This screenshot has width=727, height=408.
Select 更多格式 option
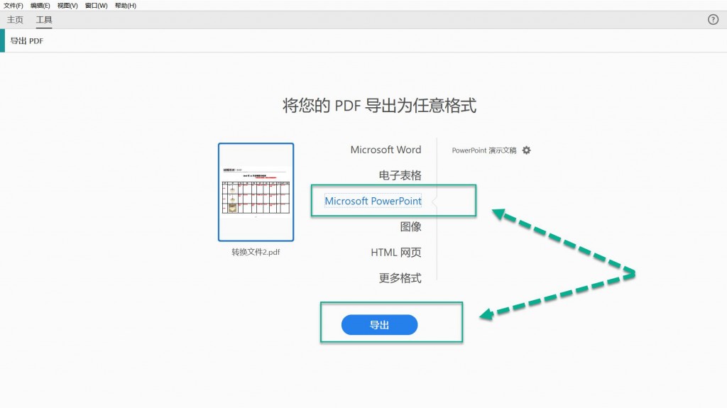[400, 277]
